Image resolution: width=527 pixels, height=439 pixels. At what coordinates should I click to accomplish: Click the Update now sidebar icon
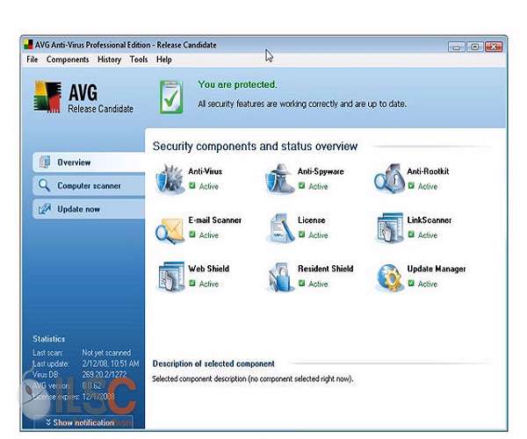click(45, 209)
